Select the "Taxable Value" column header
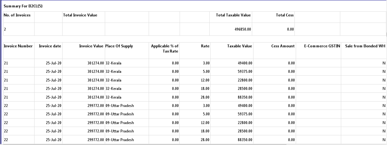 (239, 46)
